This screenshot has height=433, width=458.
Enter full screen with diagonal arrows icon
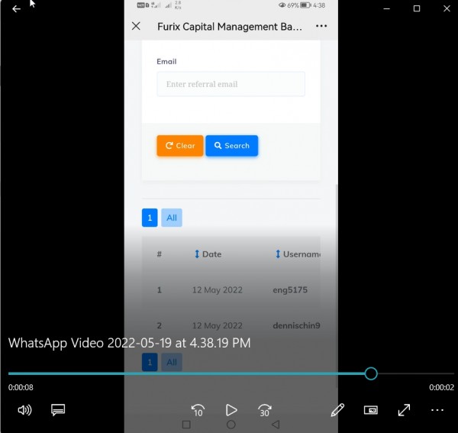pos(404,410)
